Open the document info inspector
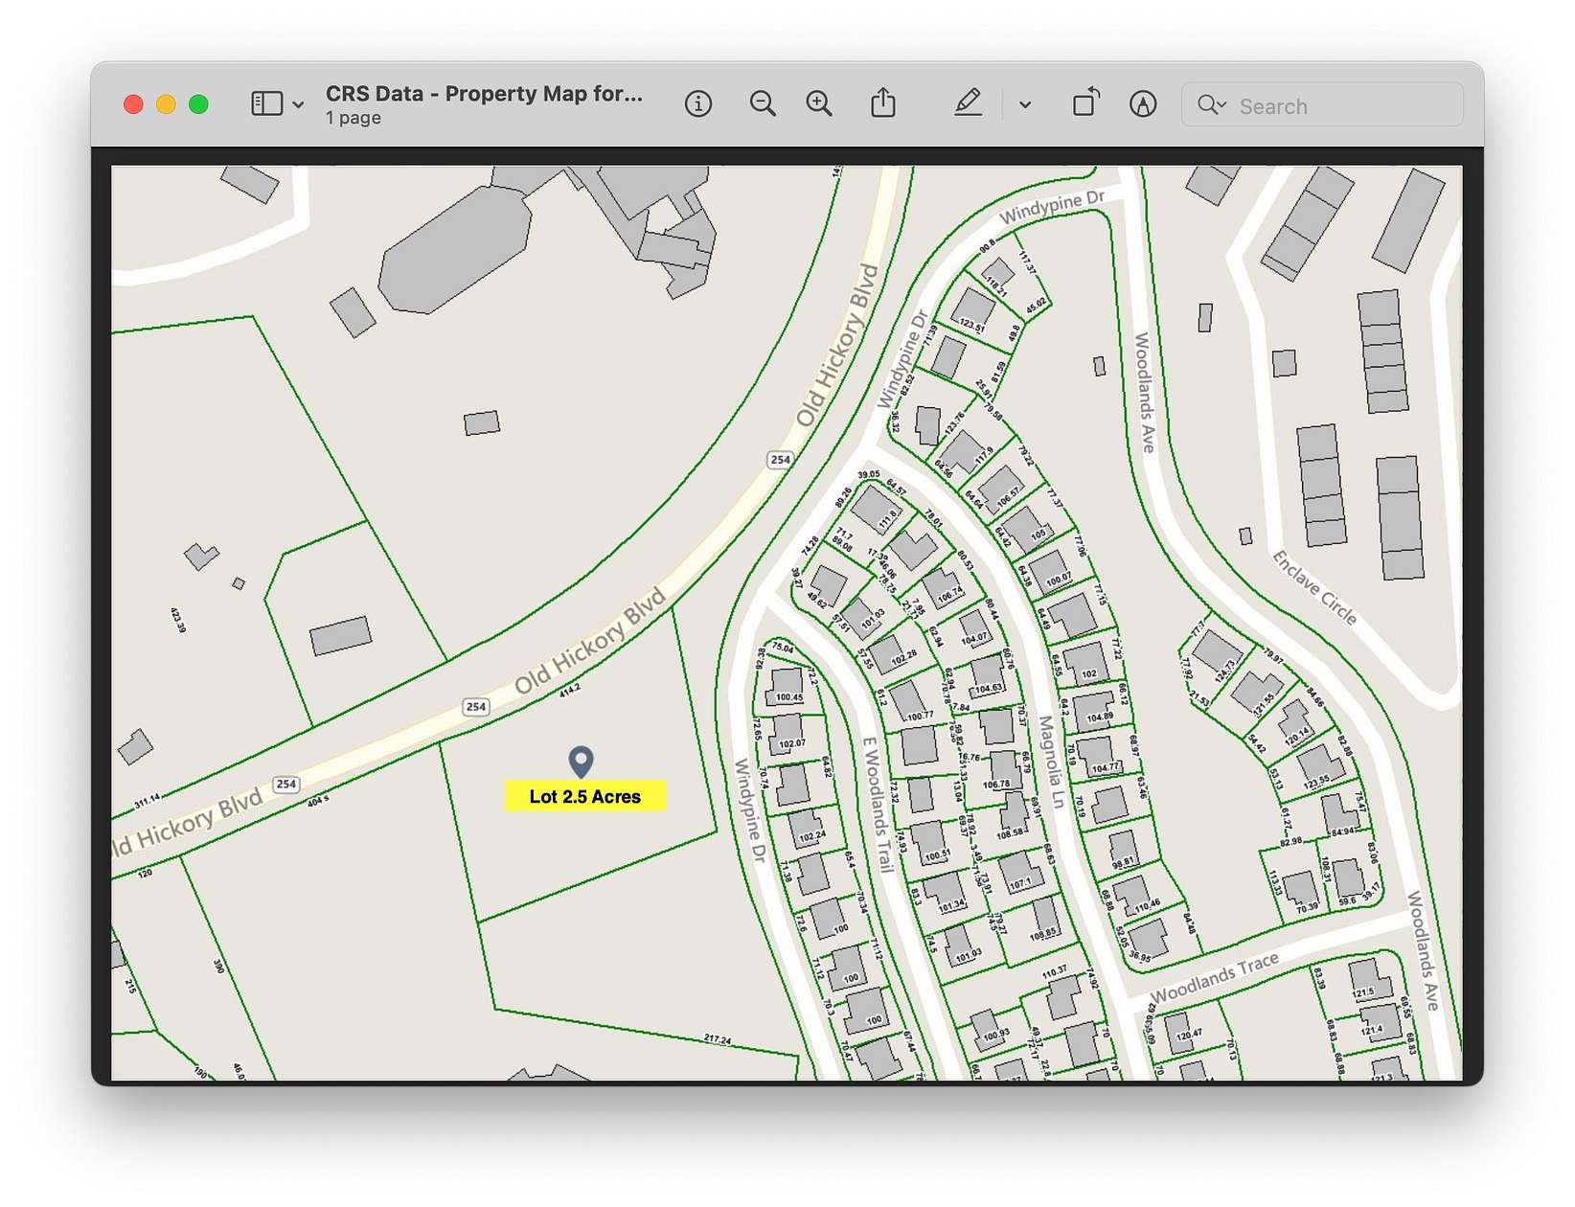The image size is (1575, 1207). tap(698, 103)
